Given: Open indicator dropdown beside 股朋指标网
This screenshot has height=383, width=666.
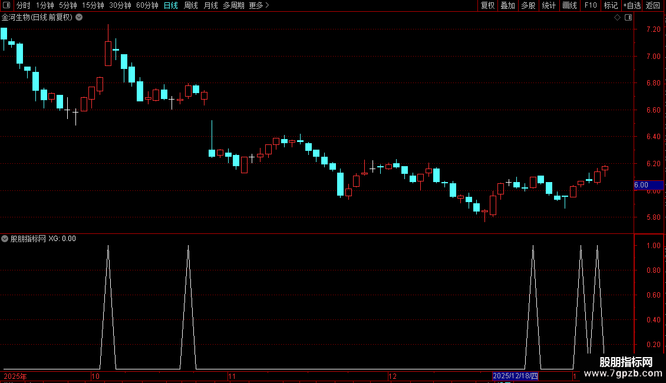Looking at the screenshot, I should 5,239.
